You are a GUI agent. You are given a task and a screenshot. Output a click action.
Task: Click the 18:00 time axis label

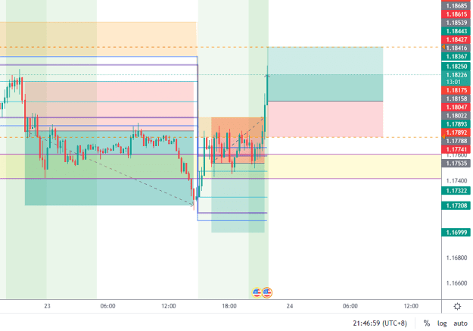(x=229, y=306)
